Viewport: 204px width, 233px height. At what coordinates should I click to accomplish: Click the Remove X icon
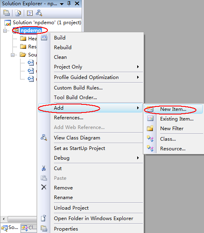(x=44, y=187)
